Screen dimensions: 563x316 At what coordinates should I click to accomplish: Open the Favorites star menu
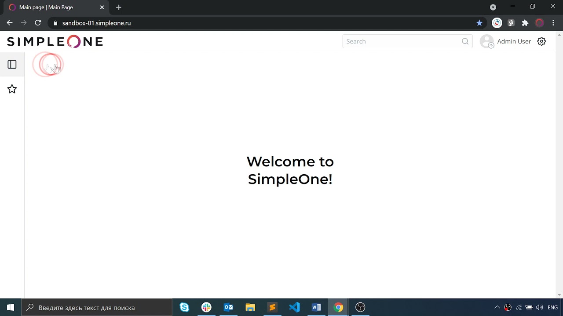click(12, 89)
